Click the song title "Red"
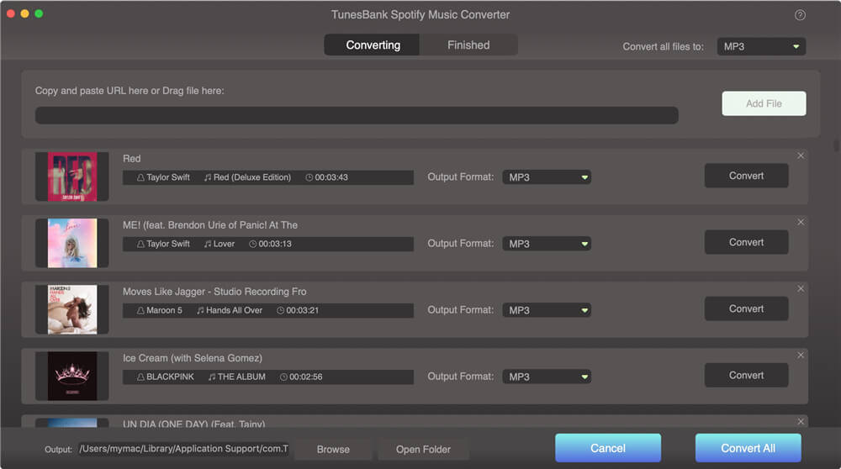Screen dimensions: 841x469 point(131,159)
